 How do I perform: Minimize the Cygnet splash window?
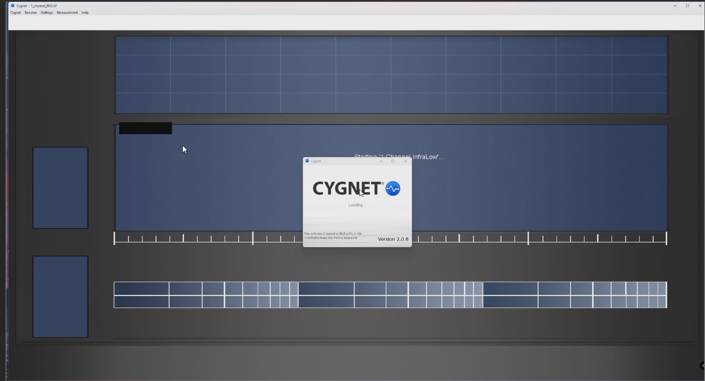pyautogui.click(x=381, y=161)
